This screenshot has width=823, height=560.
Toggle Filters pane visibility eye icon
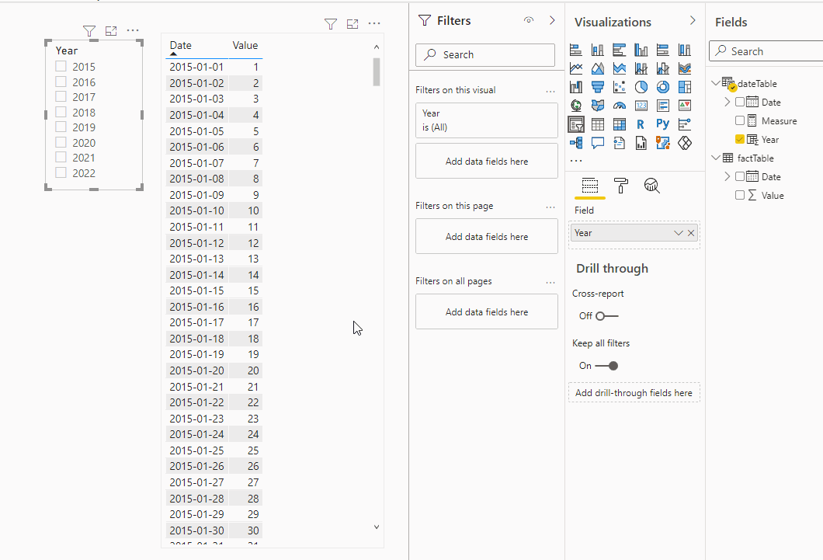click(529, 20)
